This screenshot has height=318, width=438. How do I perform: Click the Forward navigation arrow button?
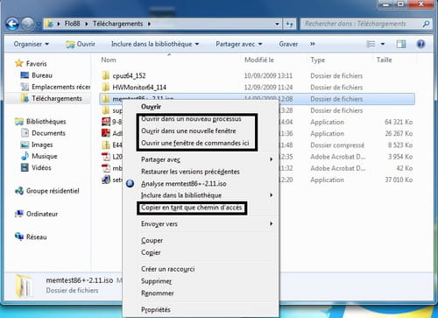click(x=28, y=24)
